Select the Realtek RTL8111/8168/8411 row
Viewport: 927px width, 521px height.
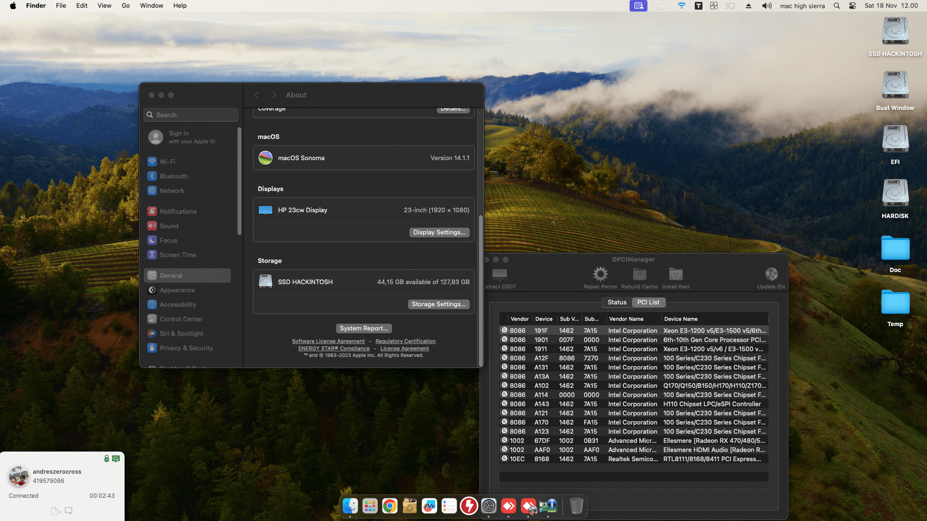[x=633, y=459]
